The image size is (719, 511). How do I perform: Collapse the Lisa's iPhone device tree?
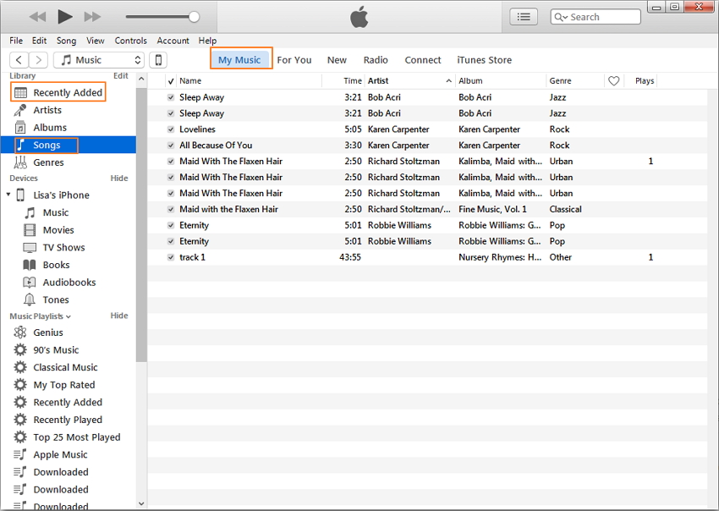9,195
